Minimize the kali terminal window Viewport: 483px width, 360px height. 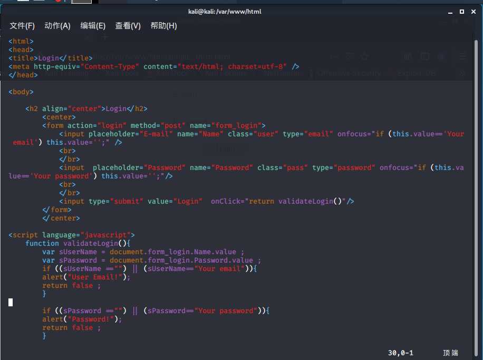[450, 12]
